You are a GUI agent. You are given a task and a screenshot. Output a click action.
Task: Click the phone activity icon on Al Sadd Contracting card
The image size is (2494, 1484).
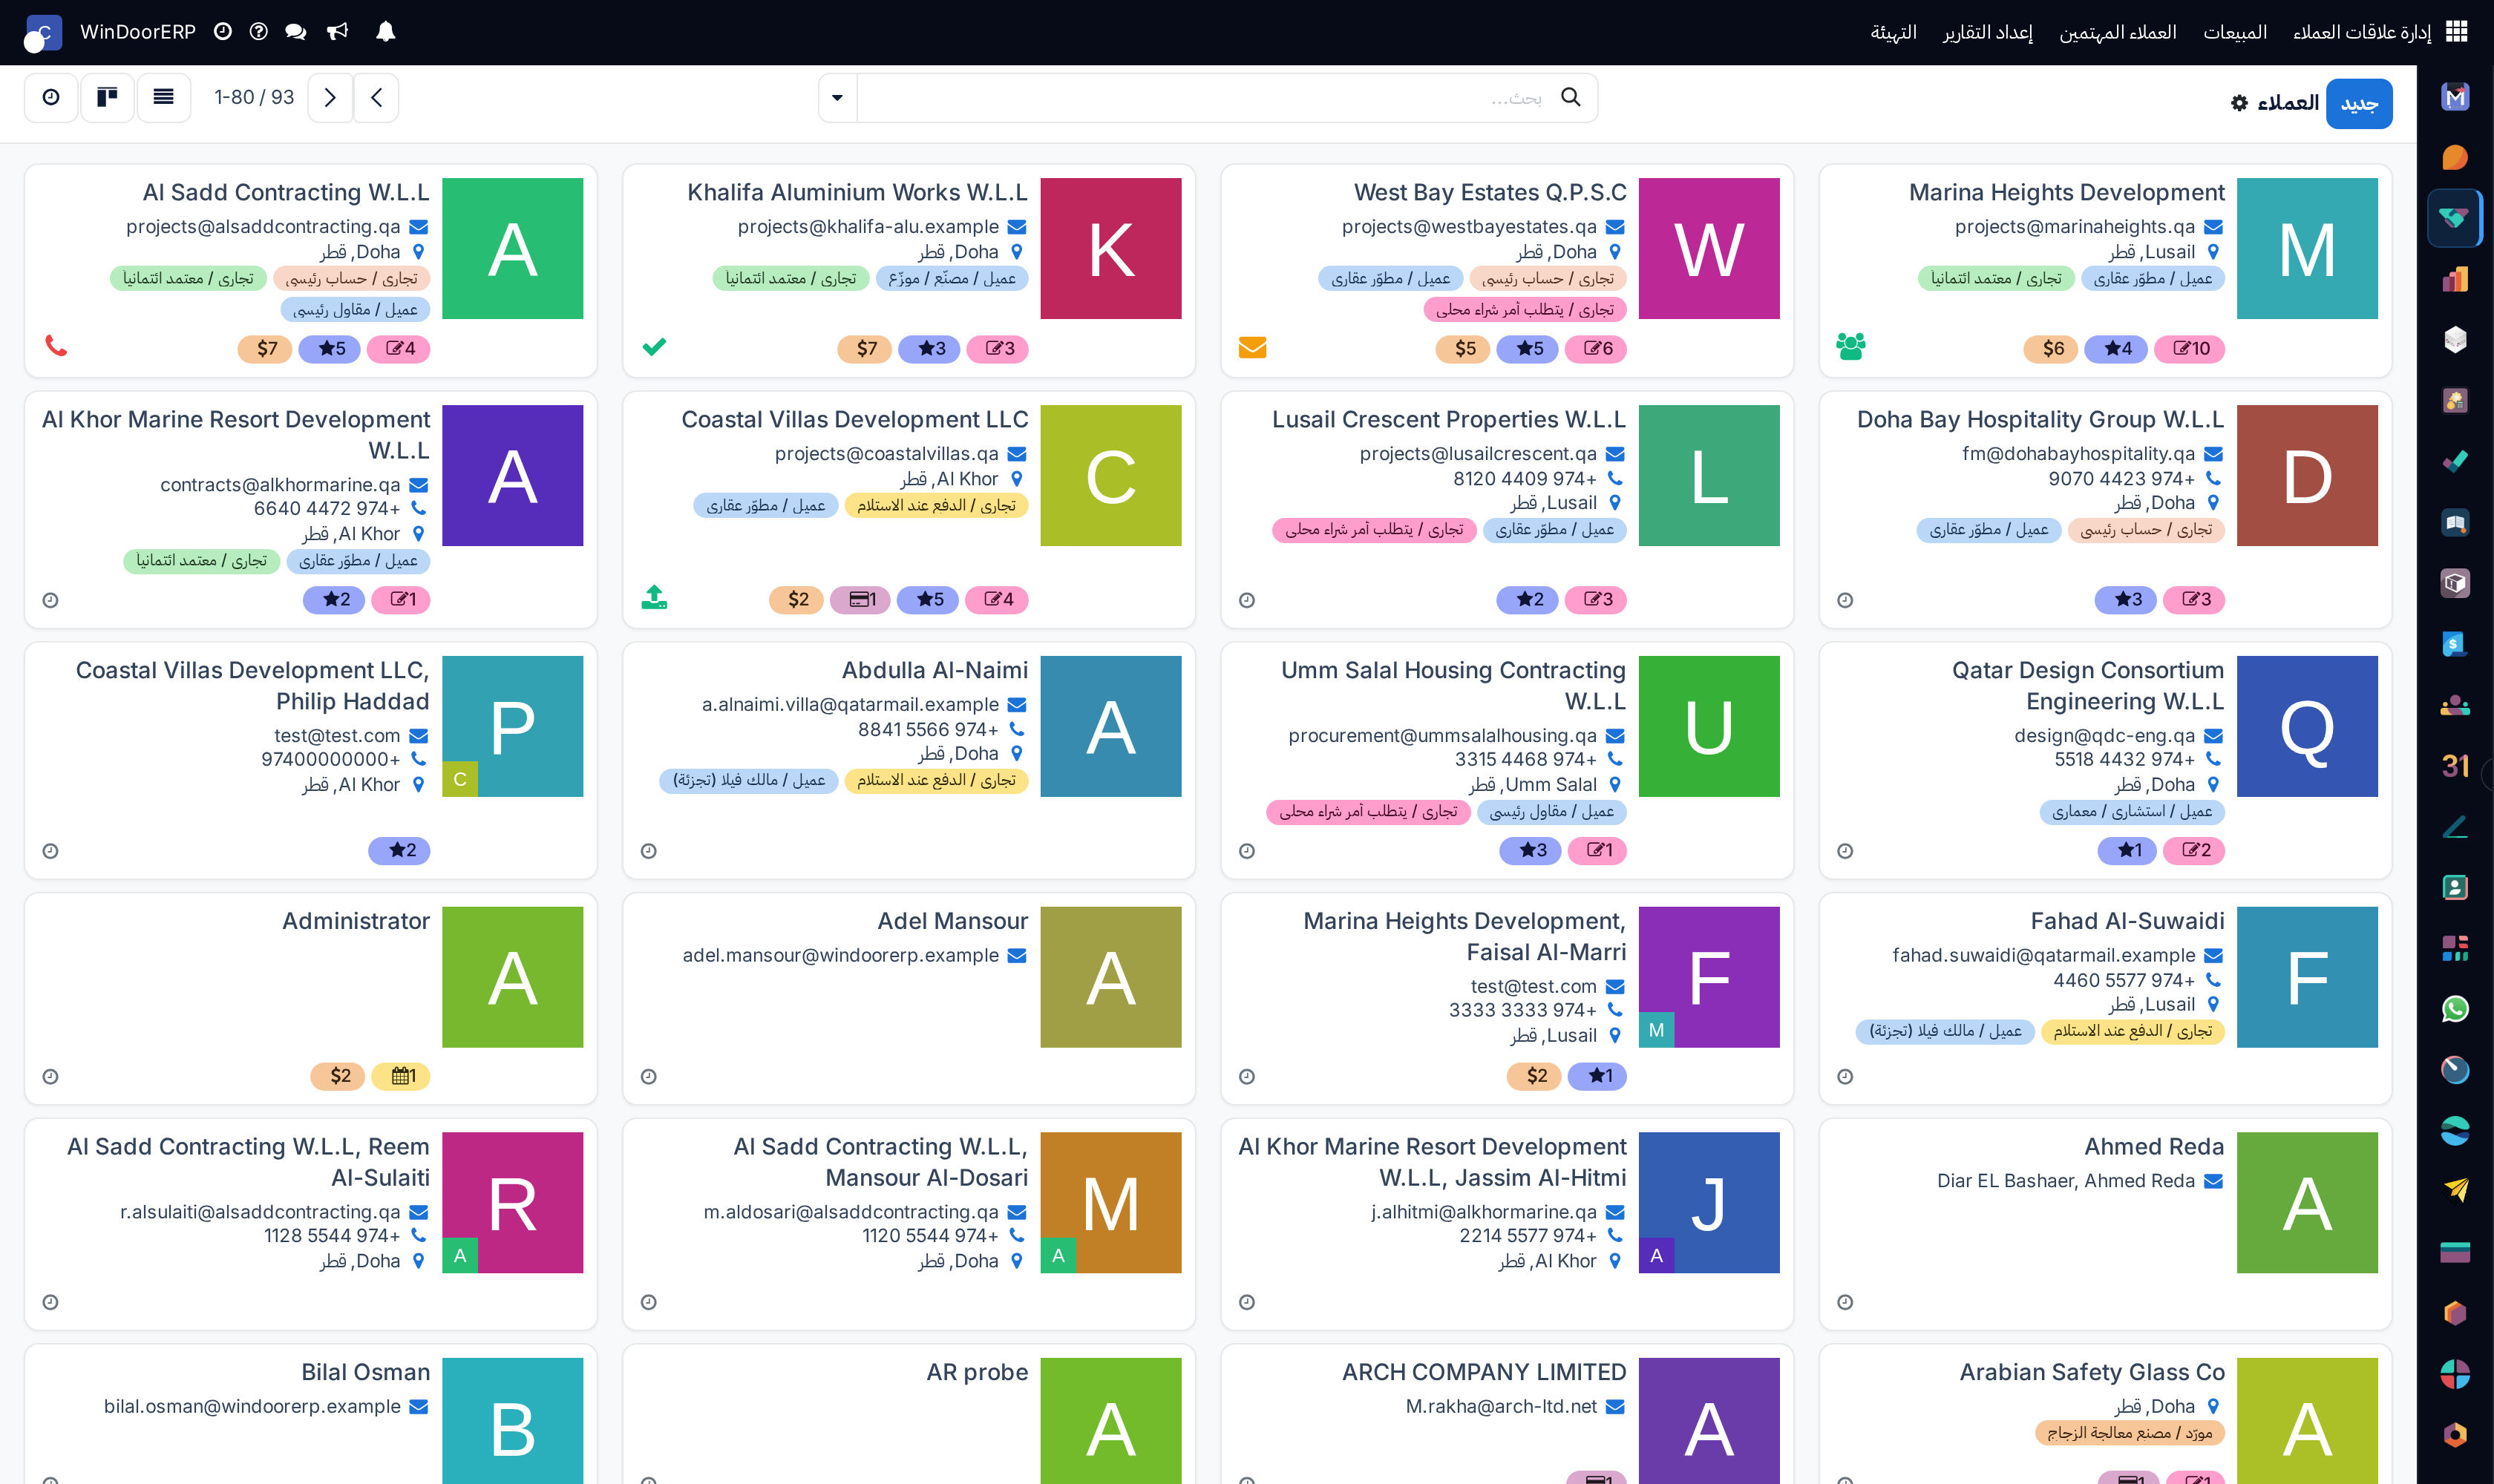coord(56,346)
